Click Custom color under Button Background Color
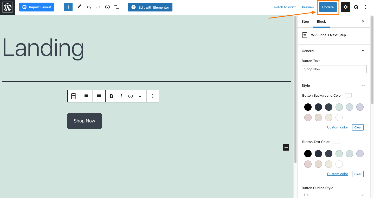374x198 pixels. 337,127
